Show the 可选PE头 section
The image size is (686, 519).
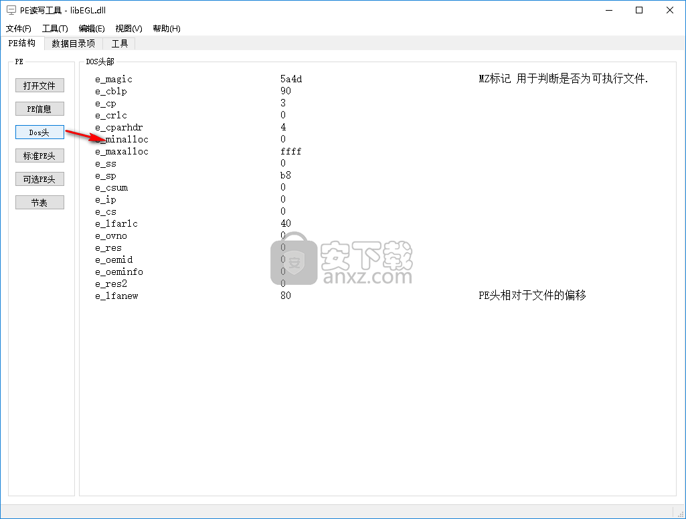point(39,179)
